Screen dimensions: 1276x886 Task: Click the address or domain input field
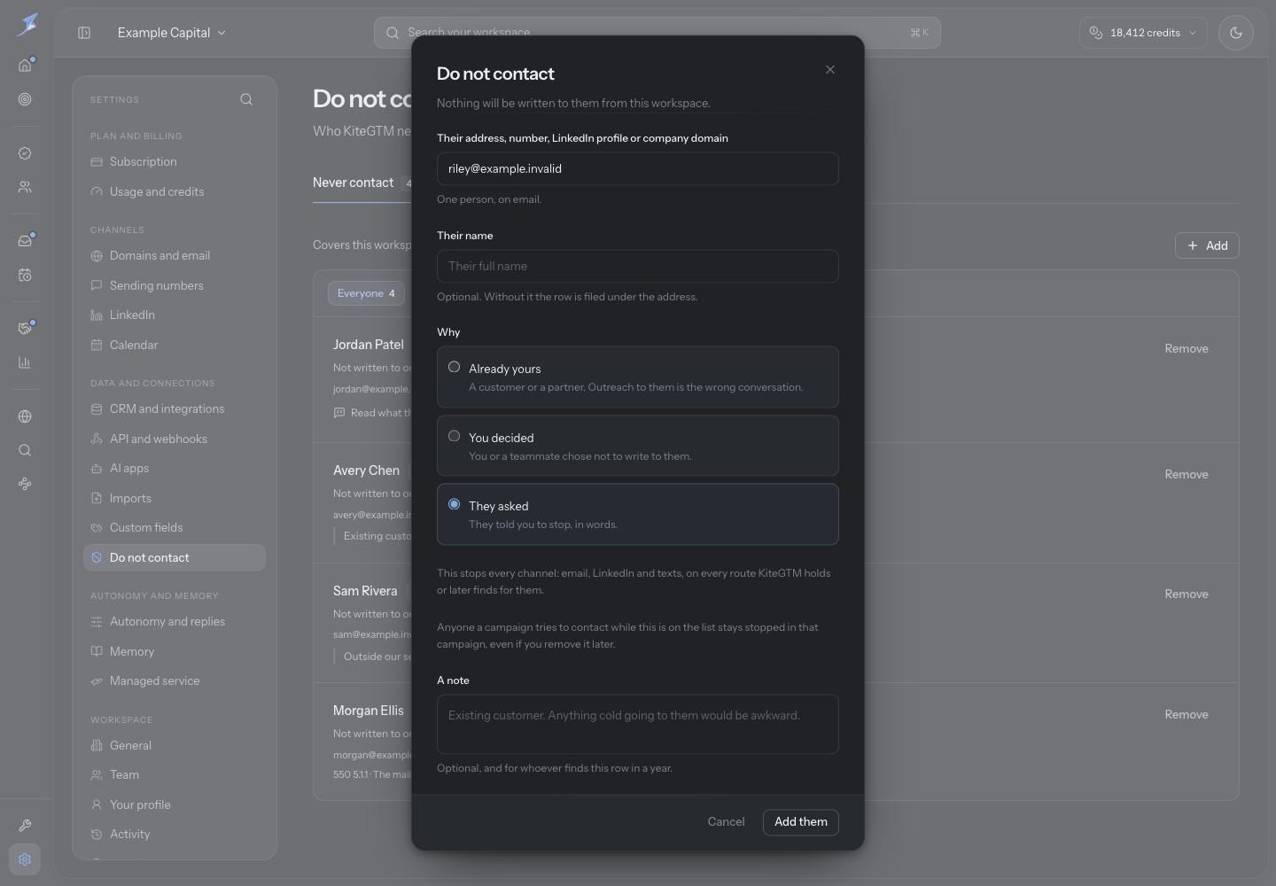638,168
